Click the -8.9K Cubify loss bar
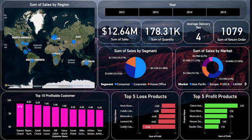252x140 pixels. coord(159,127)
